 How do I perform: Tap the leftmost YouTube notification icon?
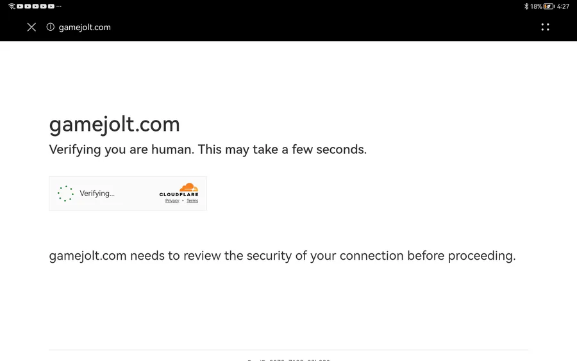click(20, 6)
